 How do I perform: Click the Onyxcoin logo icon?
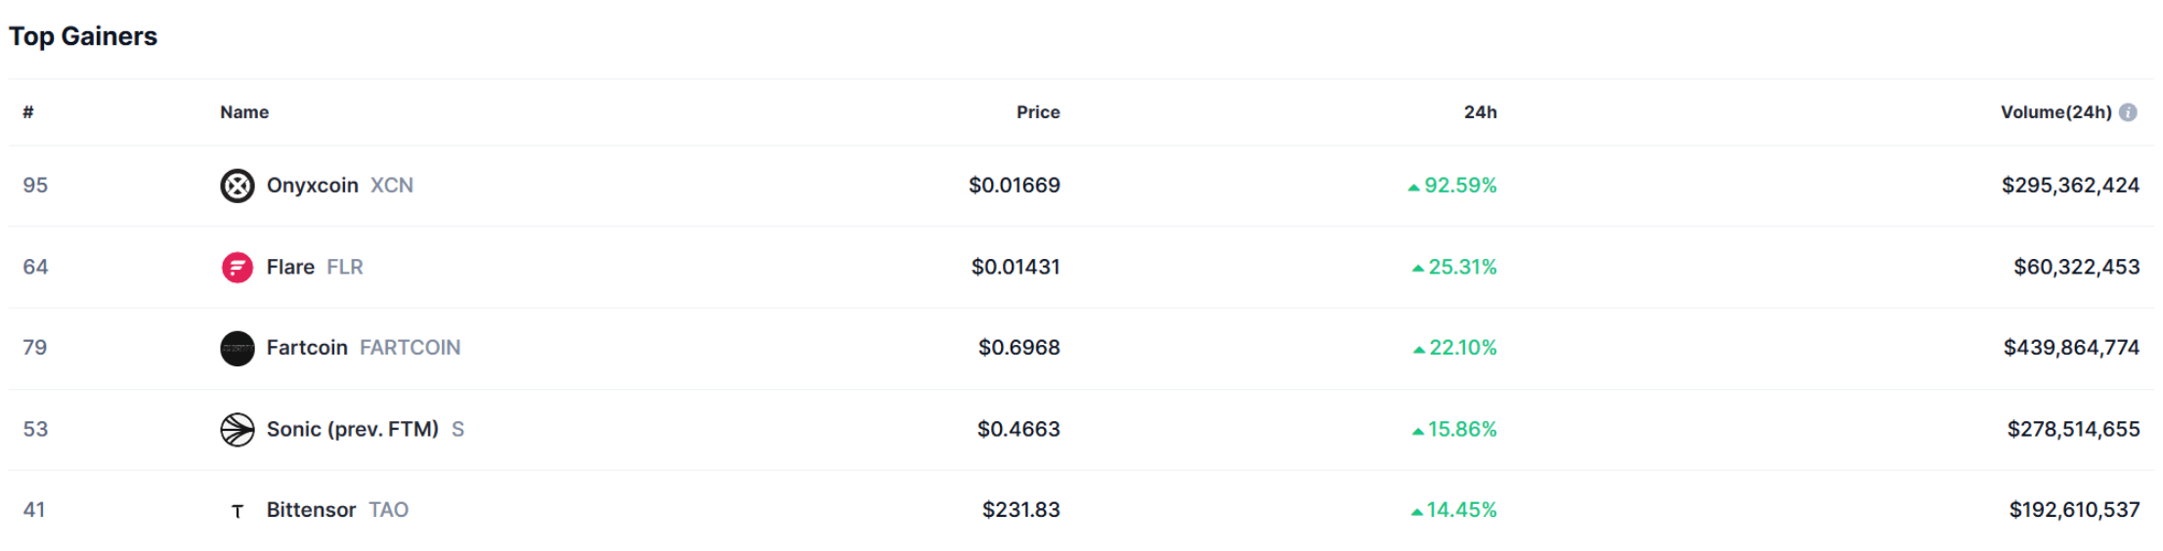237,186
